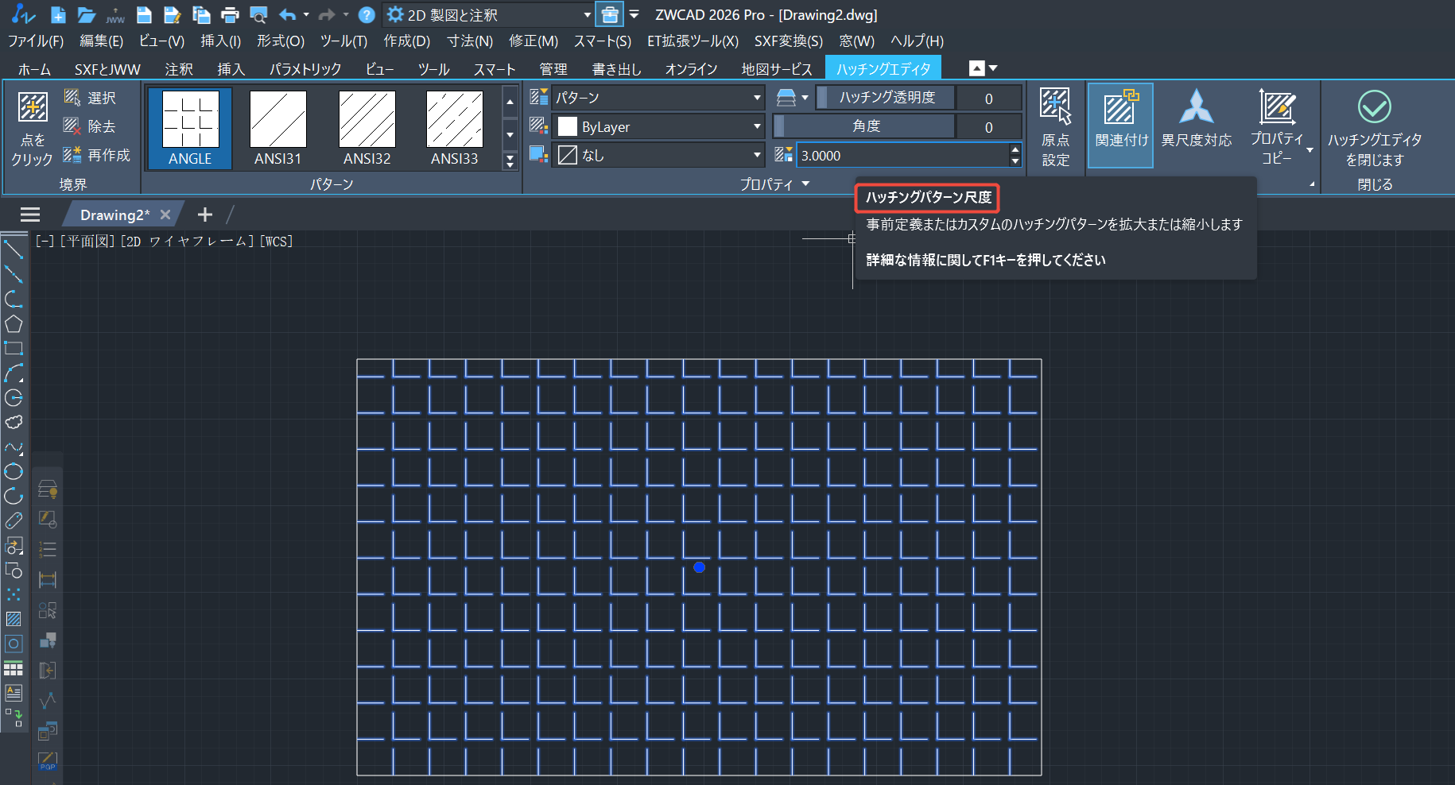Click the 除去 remove boundary button

[91, 126]
